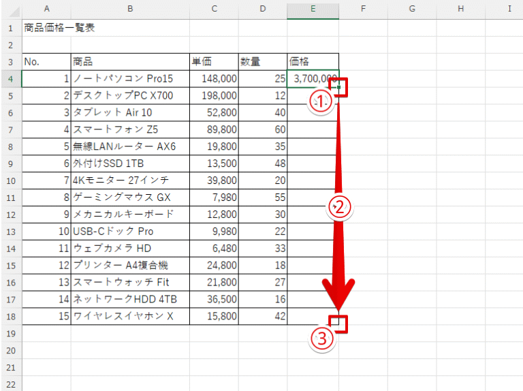Select the 198,000 unit price cell
This screenshot has width=523, height=391.
tap(214, 95)
